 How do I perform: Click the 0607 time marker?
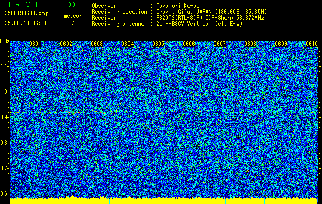pos(220,44)
